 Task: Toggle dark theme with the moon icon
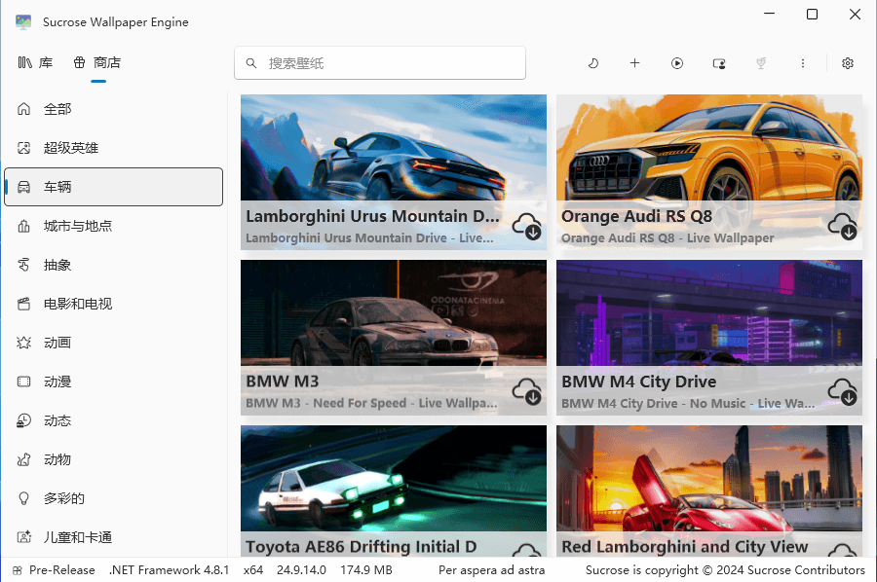(592, 63)
